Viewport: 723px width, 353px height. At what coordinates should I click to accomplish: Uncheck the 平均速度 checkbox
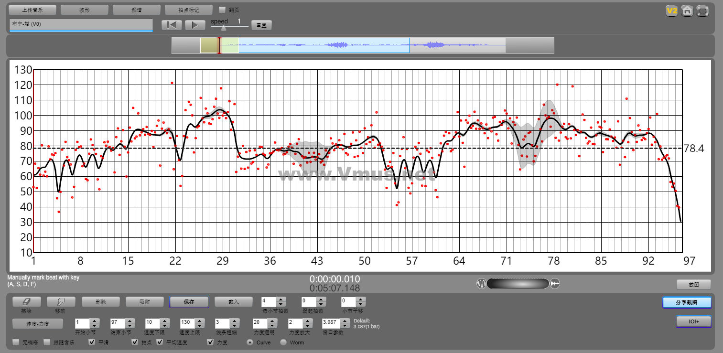click(160, 342)
